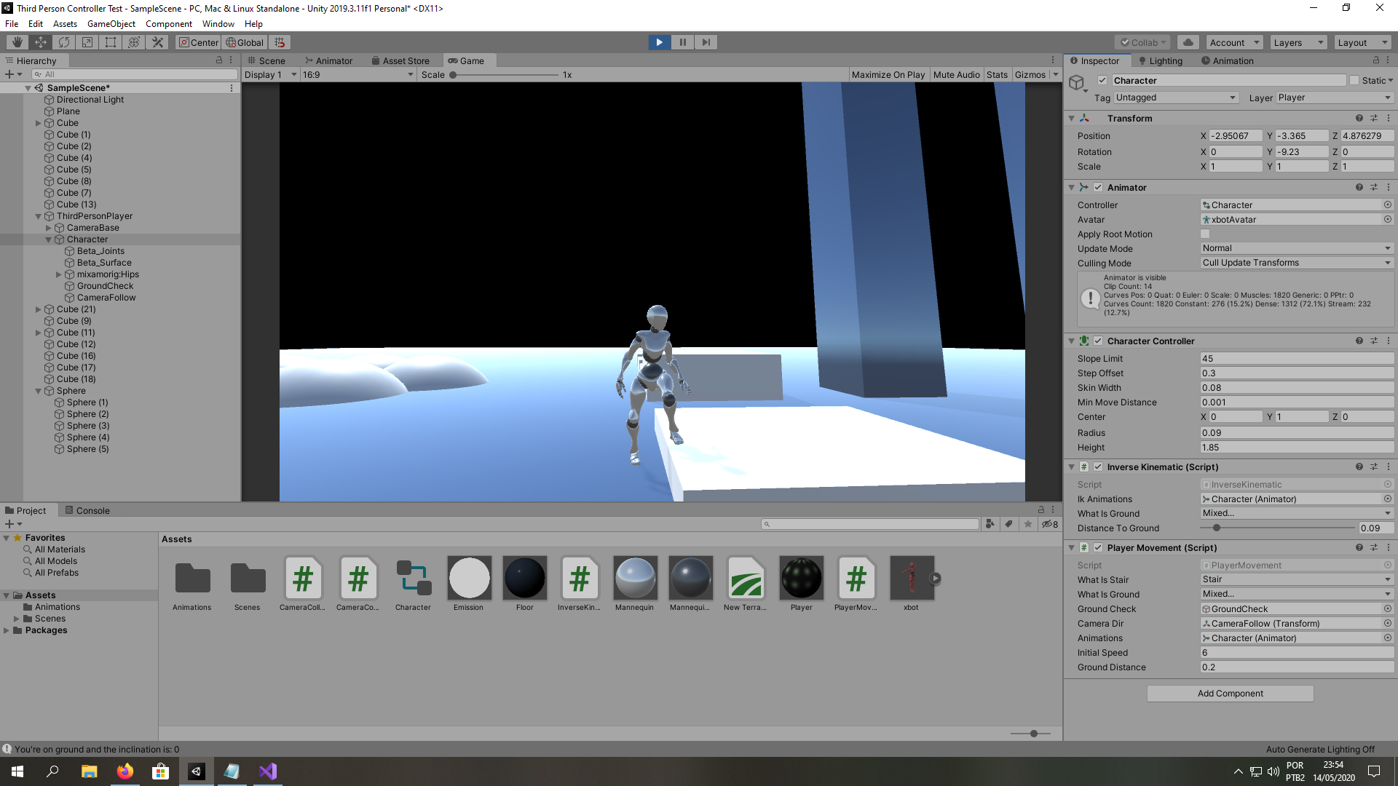
Task: Toggle Apply Root Motion checkbox
Action: point(1205,234)
